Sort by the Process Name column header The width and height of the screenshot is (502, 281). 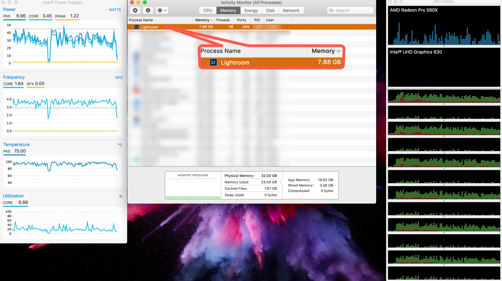coord(160,20)
